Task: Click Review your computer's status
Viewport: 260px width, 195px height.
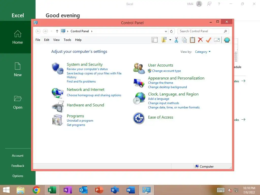Action: (x=87, y=69)
